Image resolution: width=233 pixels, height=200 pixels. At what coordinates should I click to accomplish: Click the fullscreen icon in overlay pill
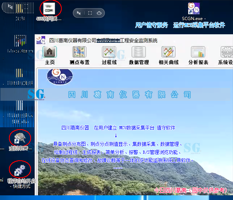(x=90, y=13)
